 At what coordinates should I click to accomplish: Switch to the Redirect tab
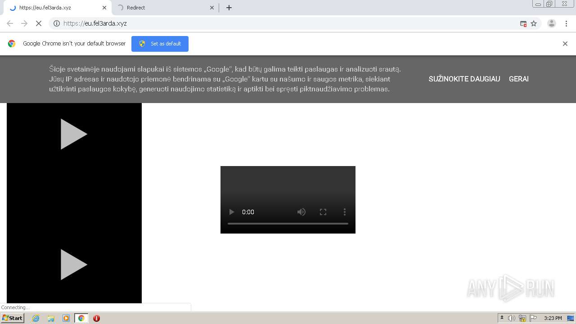pyautogui.click(x=165, y=8)
